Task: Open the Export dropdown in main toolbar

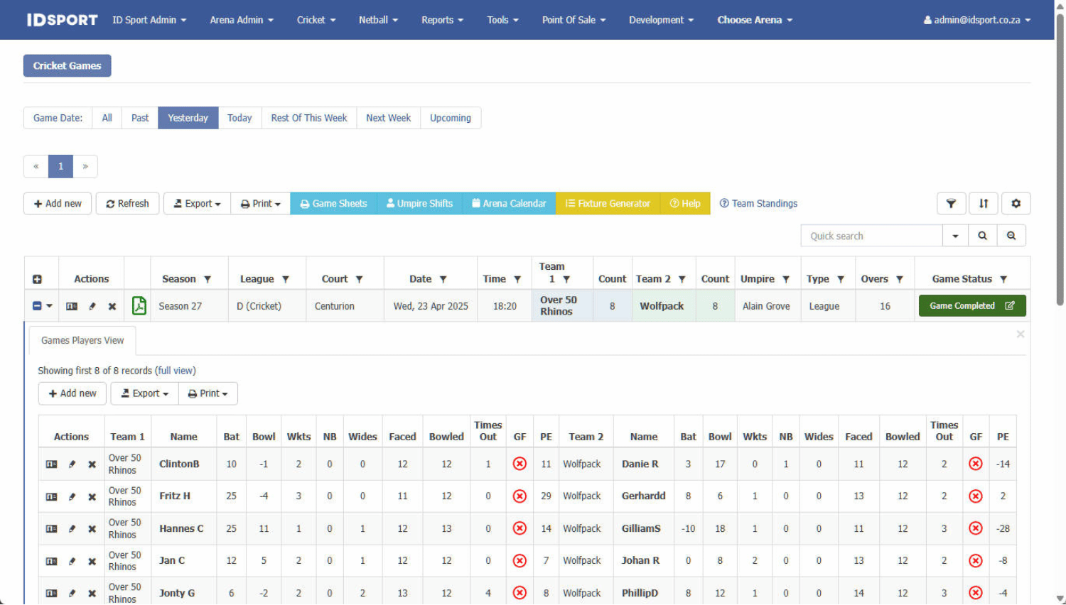Action: pos(197,204)
